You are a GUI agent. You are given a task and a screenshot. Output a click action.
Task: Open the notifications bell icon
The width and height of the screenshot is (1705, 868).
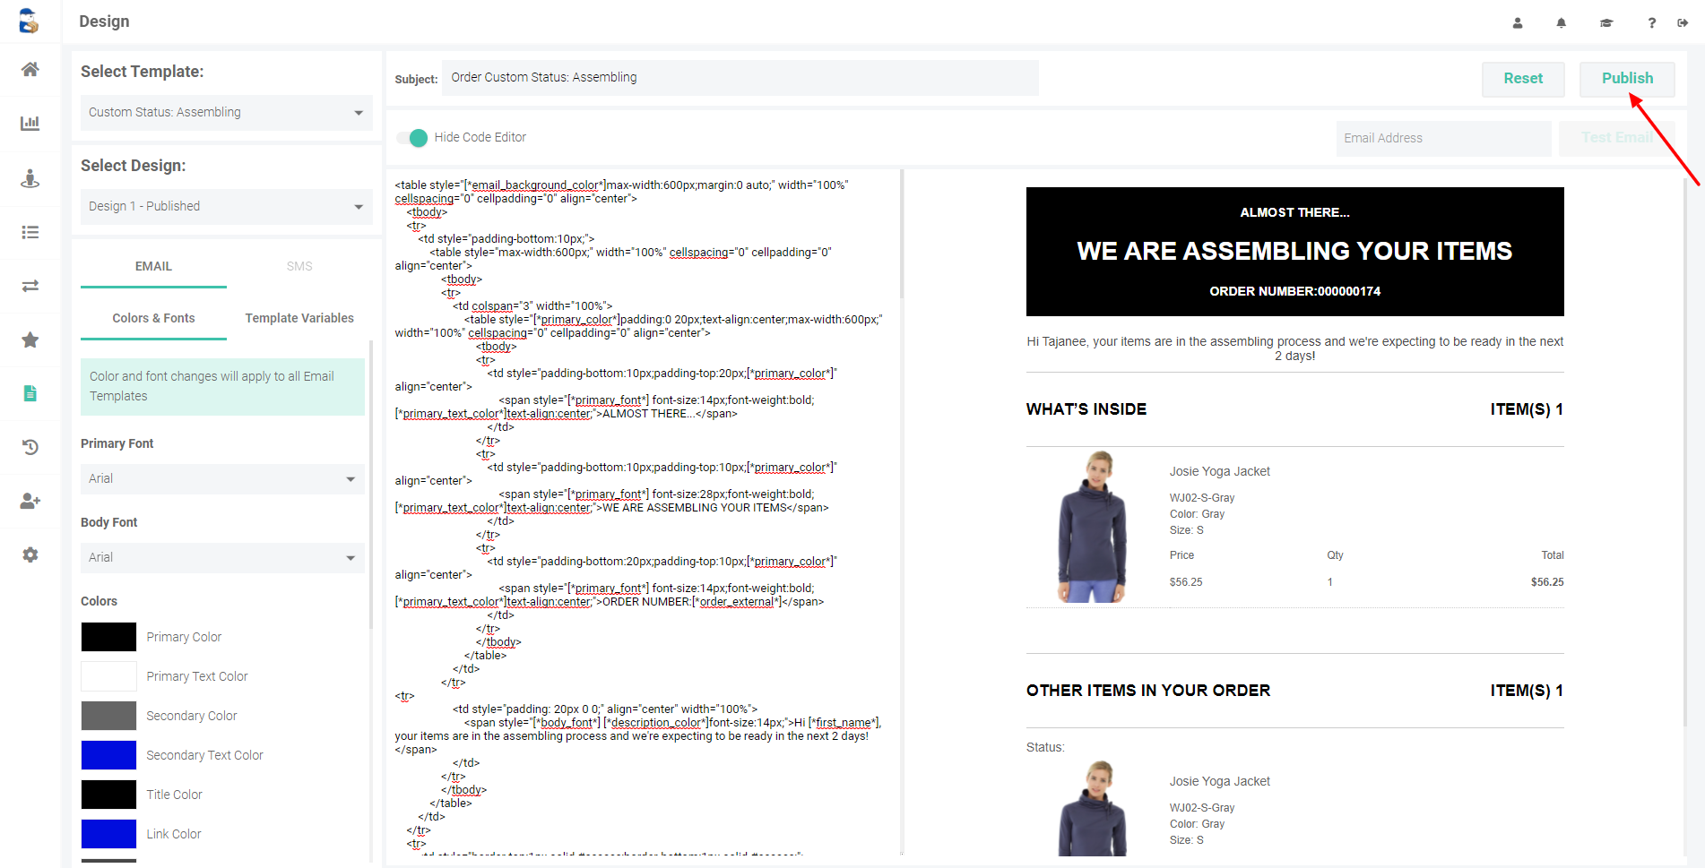pyautogui.click(x=1562, y=23)
